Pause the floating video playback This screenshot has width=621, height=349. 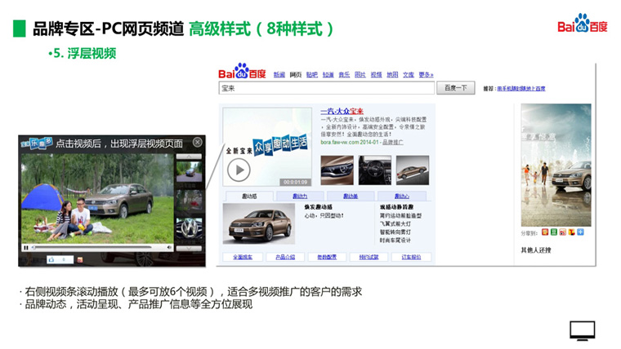pyautogui.click(x=26, y=248)
